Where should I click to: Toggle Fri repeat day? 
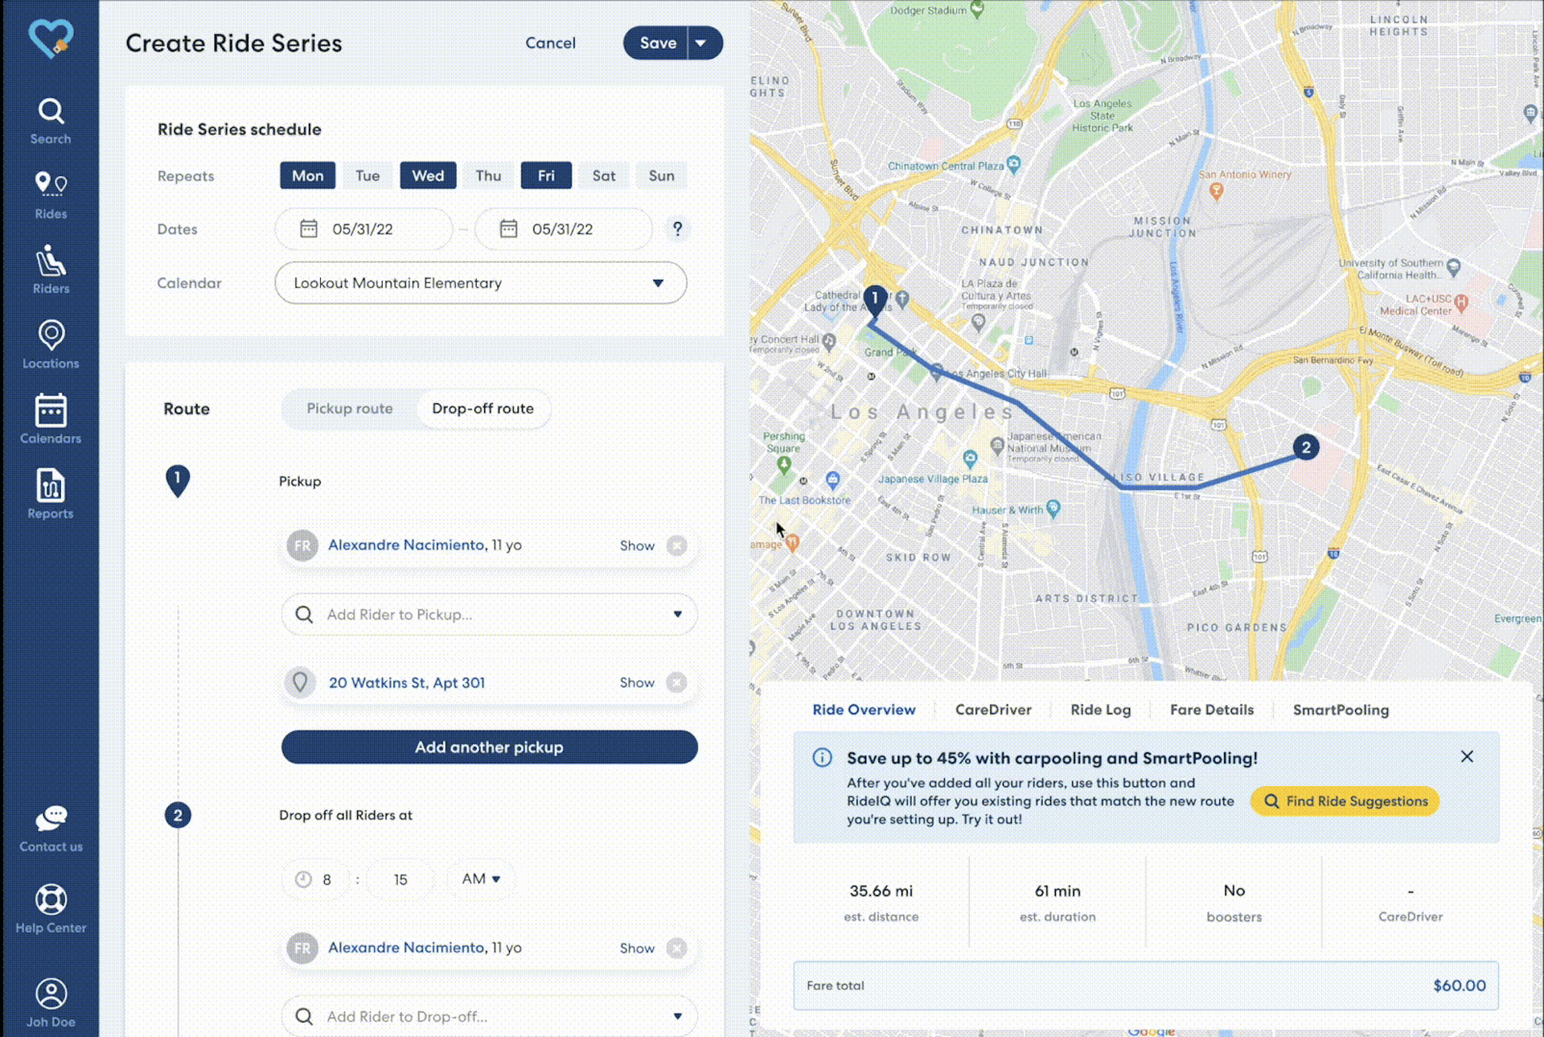[546, 175]
